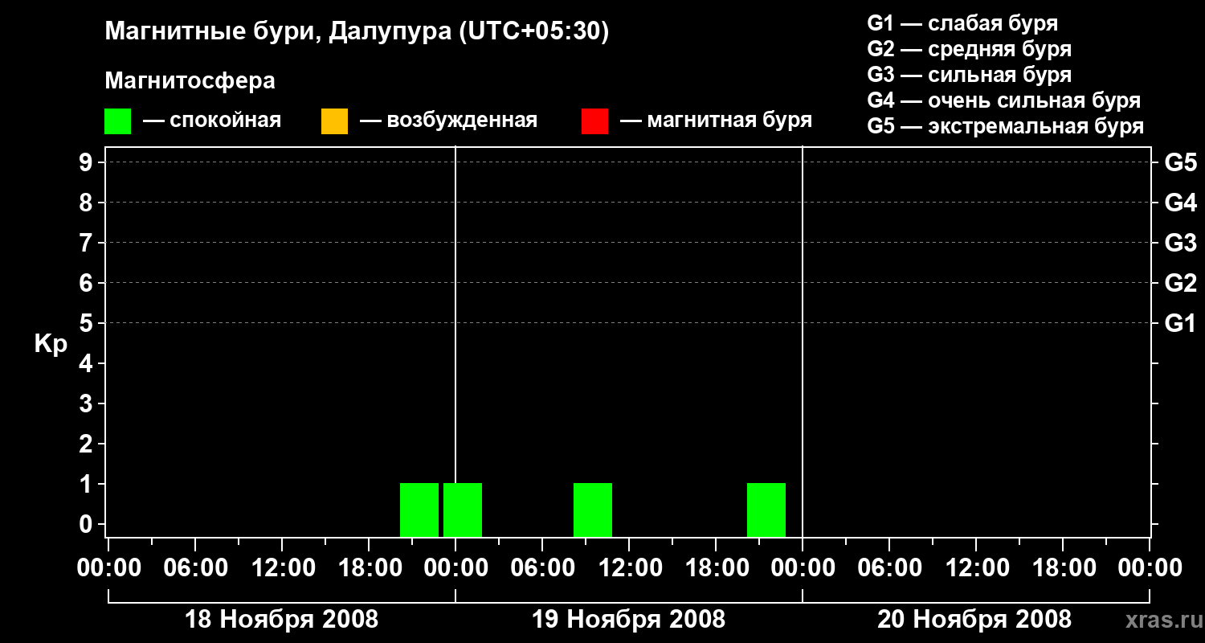Click the '12:00' tick label above 20 Ноября
Viewport: 1205px width, 643px height.
point(976,568)
